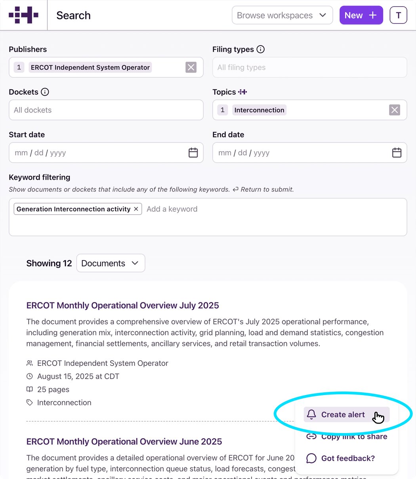
Task: Click the Filing types info icon
Action: 260,49
